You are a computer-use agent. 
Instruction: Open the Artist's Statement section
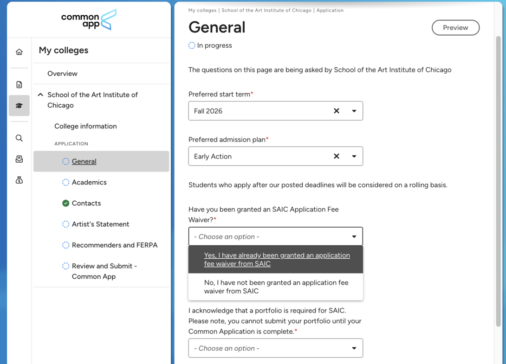pyautogui.click(x=101, y=224)
